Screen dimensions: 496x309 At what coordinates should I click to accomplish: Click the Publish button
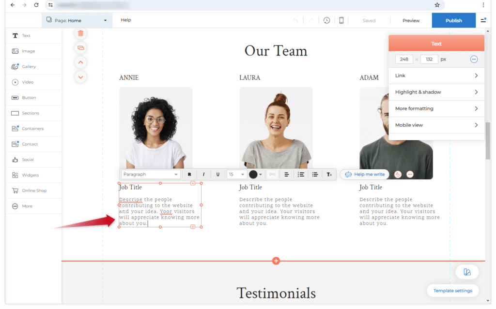click(453, 20)
